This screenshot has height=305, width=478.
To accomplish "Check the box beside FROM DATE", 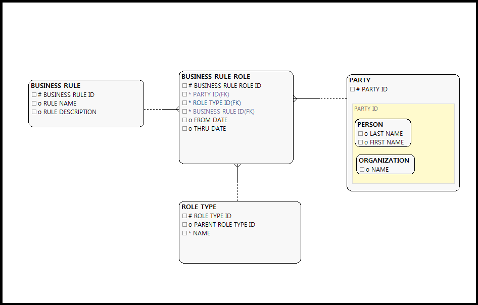I will (x=184, y=120).
